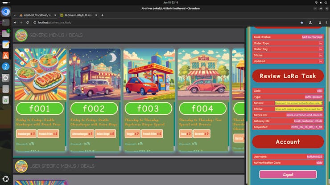Open Ubuntu Software from the dock
330x185 pixels.
tap(6, 55)
